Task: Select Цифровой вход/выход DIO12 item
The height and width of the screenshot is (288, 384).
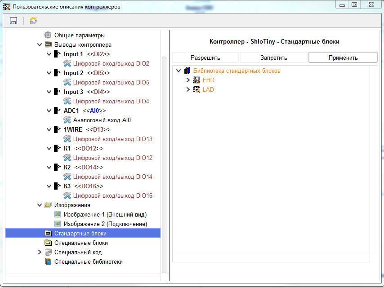Action: click(x=113, y=158)
